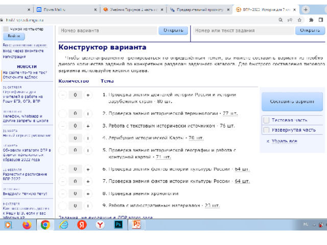Viewport: 327px width, 245px height.
Task: Open news about turning off adblock
Action: click(x=25, y=75)
